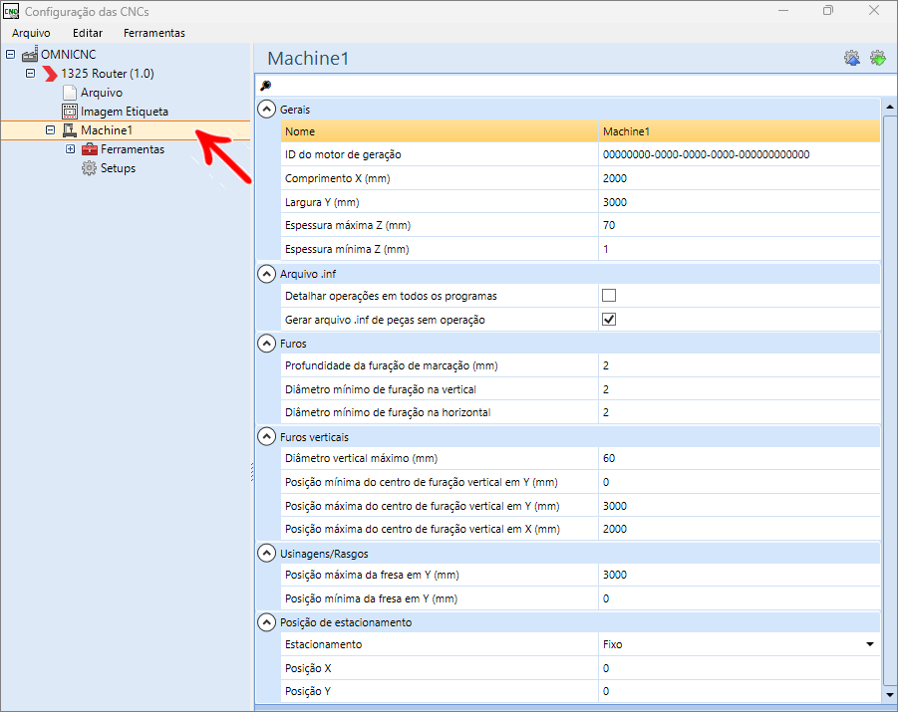Screen dimensions: 898x712
Task: Edit Diâmetro mínimo de furação na vertical value
Action: [x=739, y=389]
